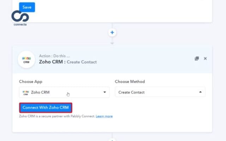Click Connect With Zoho CRM button
The width and height of the screenshot is (226, 141).
coord(46,108)
